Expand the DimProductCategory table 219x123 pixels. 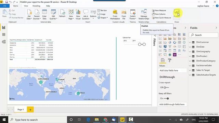pyautogui.click(x=190, y=61)
